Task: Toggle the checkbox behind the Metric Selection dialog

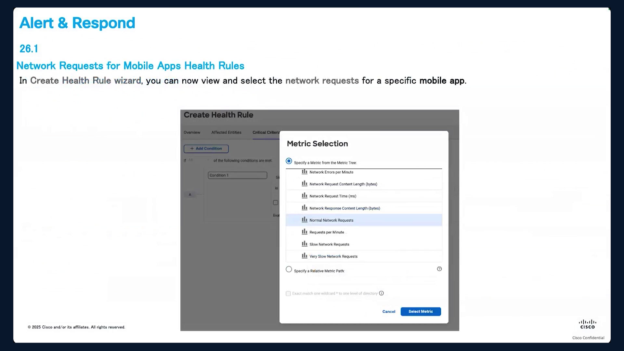Action: (x=276, y=202)
